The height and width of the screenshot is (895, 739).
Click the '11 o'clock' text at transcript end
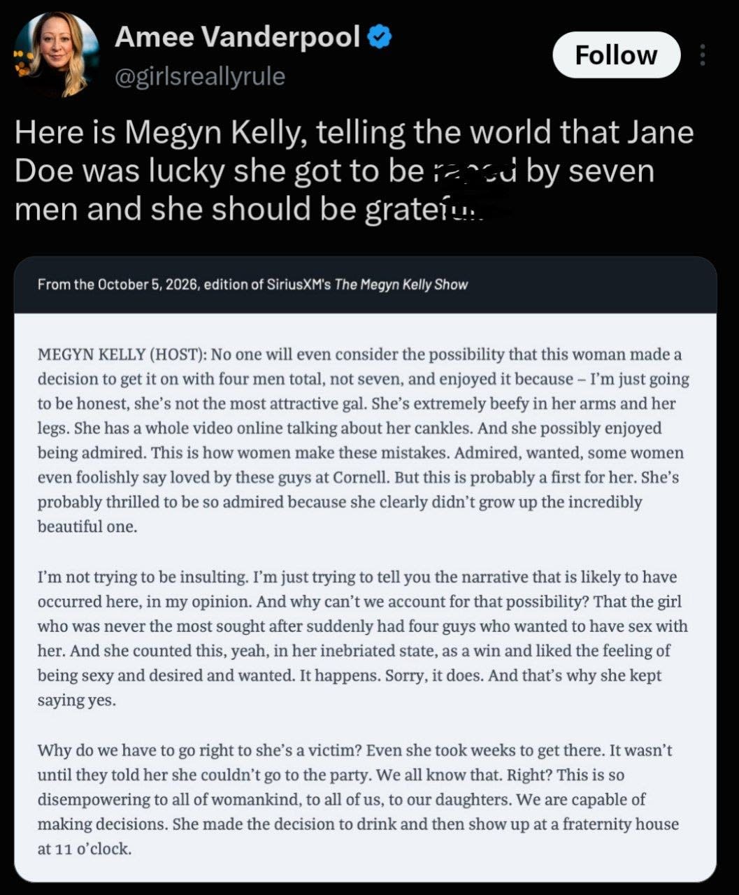92,849
